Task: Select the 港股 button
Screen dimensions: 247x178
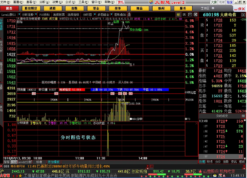Action: point(53,8)
